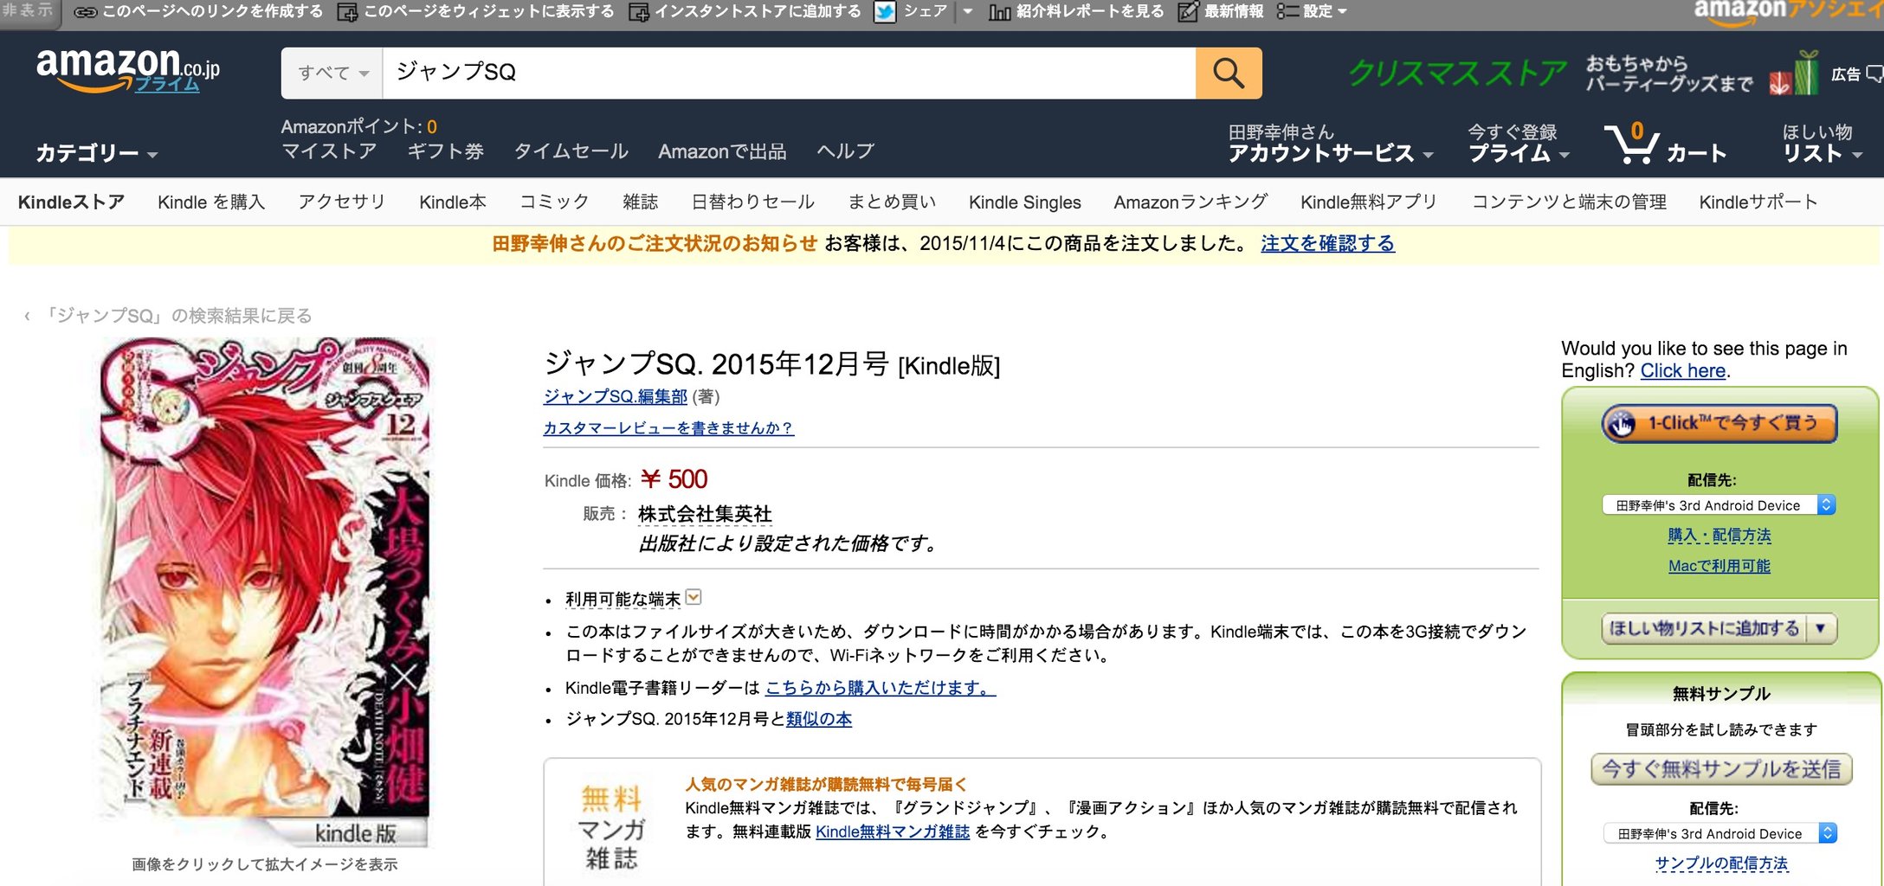Go back to ジャンプSQ search results
Screen dimensions: 1884x886
tap(177, 316)
